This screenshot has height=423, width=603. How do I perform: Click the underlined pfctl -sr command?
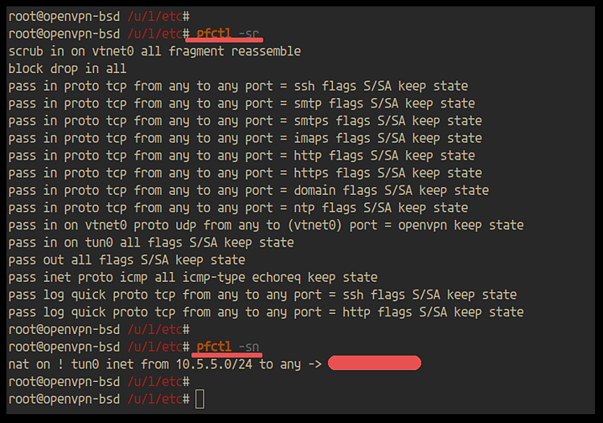pyautogui.click(x=229, y=34)
